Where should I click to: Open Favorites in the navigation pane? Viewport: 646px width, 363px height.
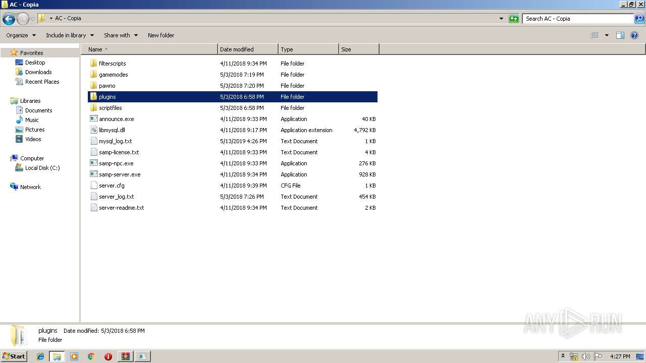(31, 53)
